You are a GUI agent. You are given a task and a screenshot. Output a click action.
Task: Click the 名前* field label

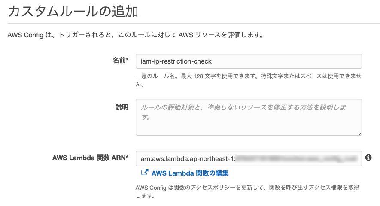coord(120,61)
